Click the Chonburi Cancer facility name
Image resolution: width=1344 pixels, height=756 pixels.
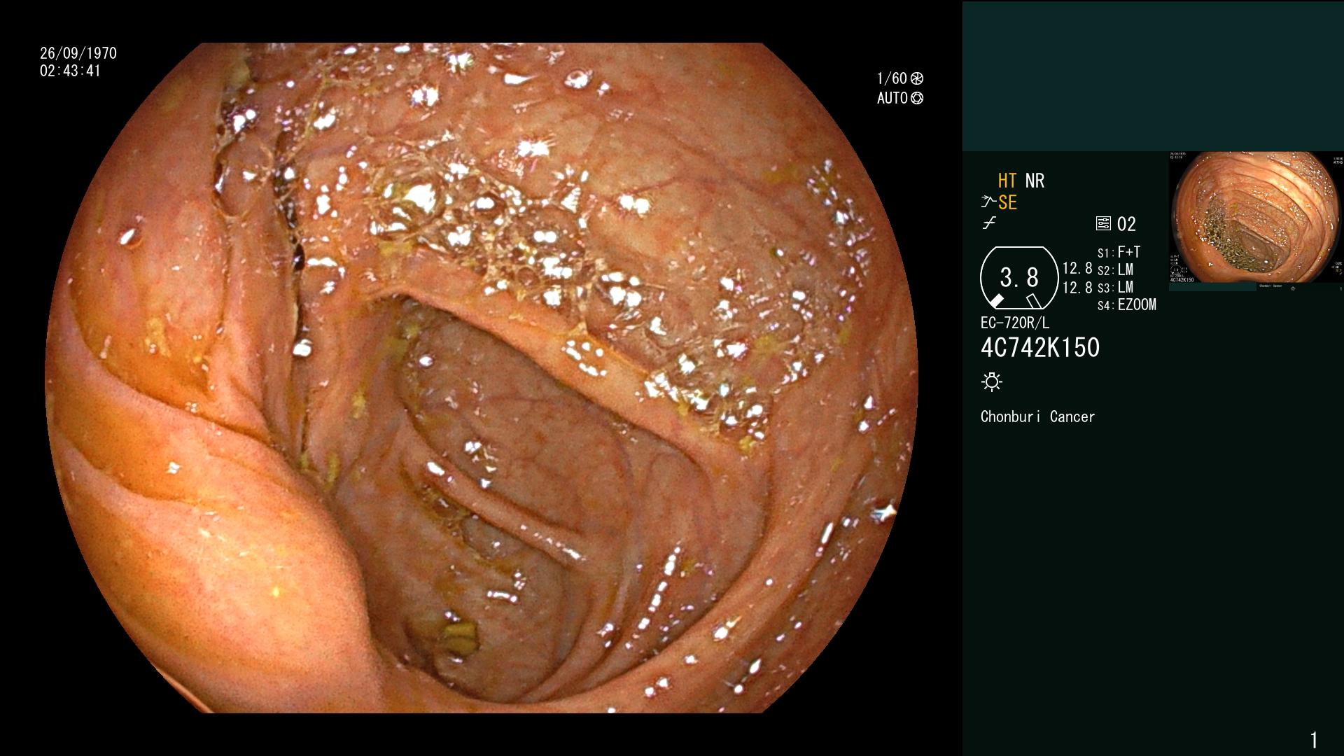1037,416
